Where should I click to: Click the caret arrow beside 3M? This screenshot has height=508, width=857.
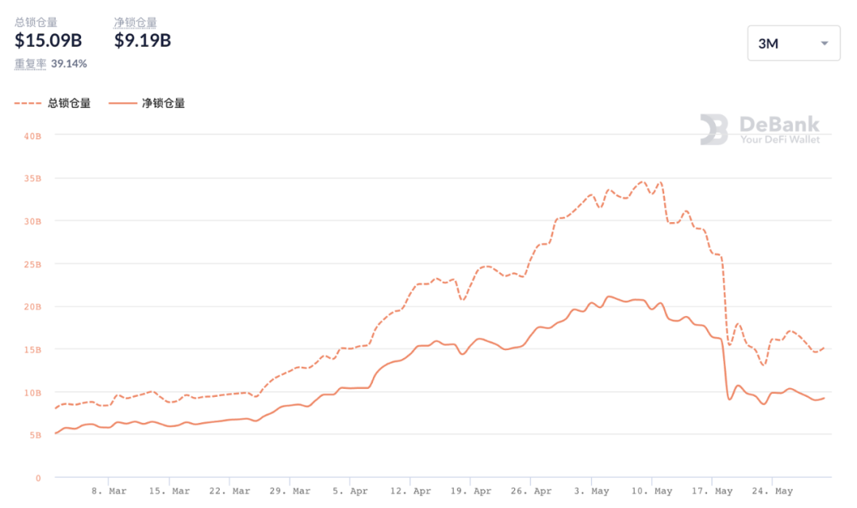coord(824,44)
